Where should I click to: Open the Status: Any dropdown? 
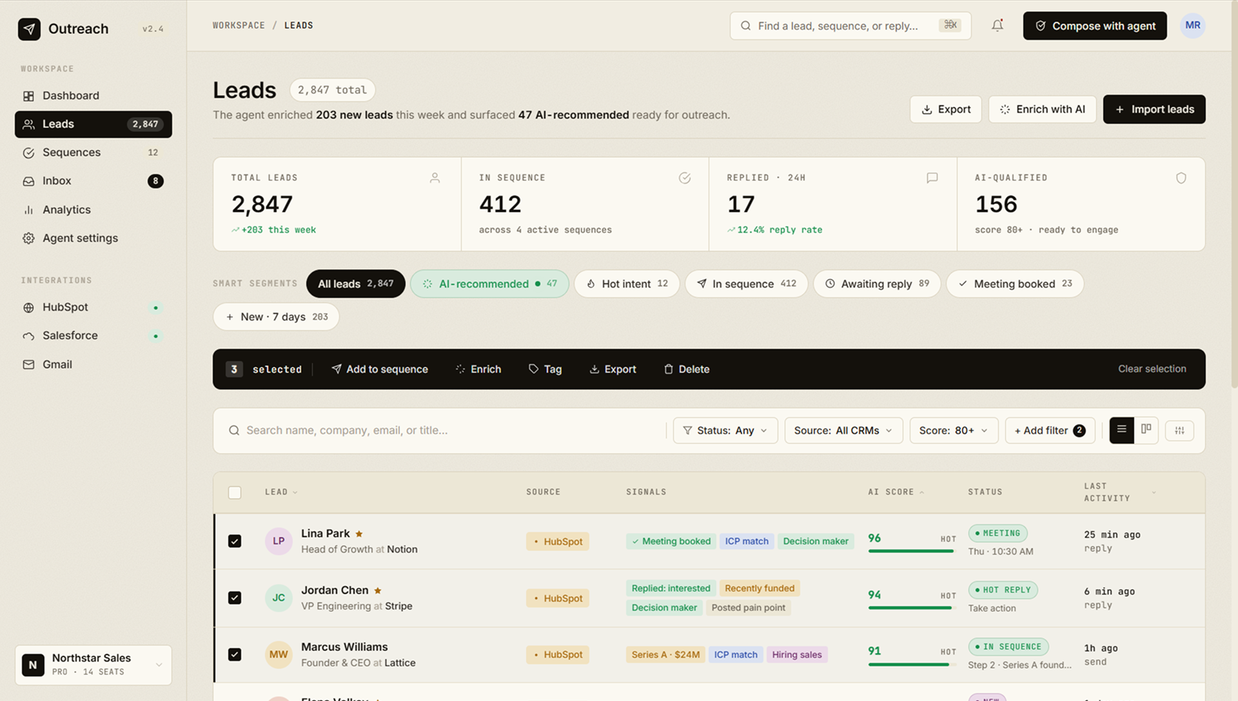725,431
